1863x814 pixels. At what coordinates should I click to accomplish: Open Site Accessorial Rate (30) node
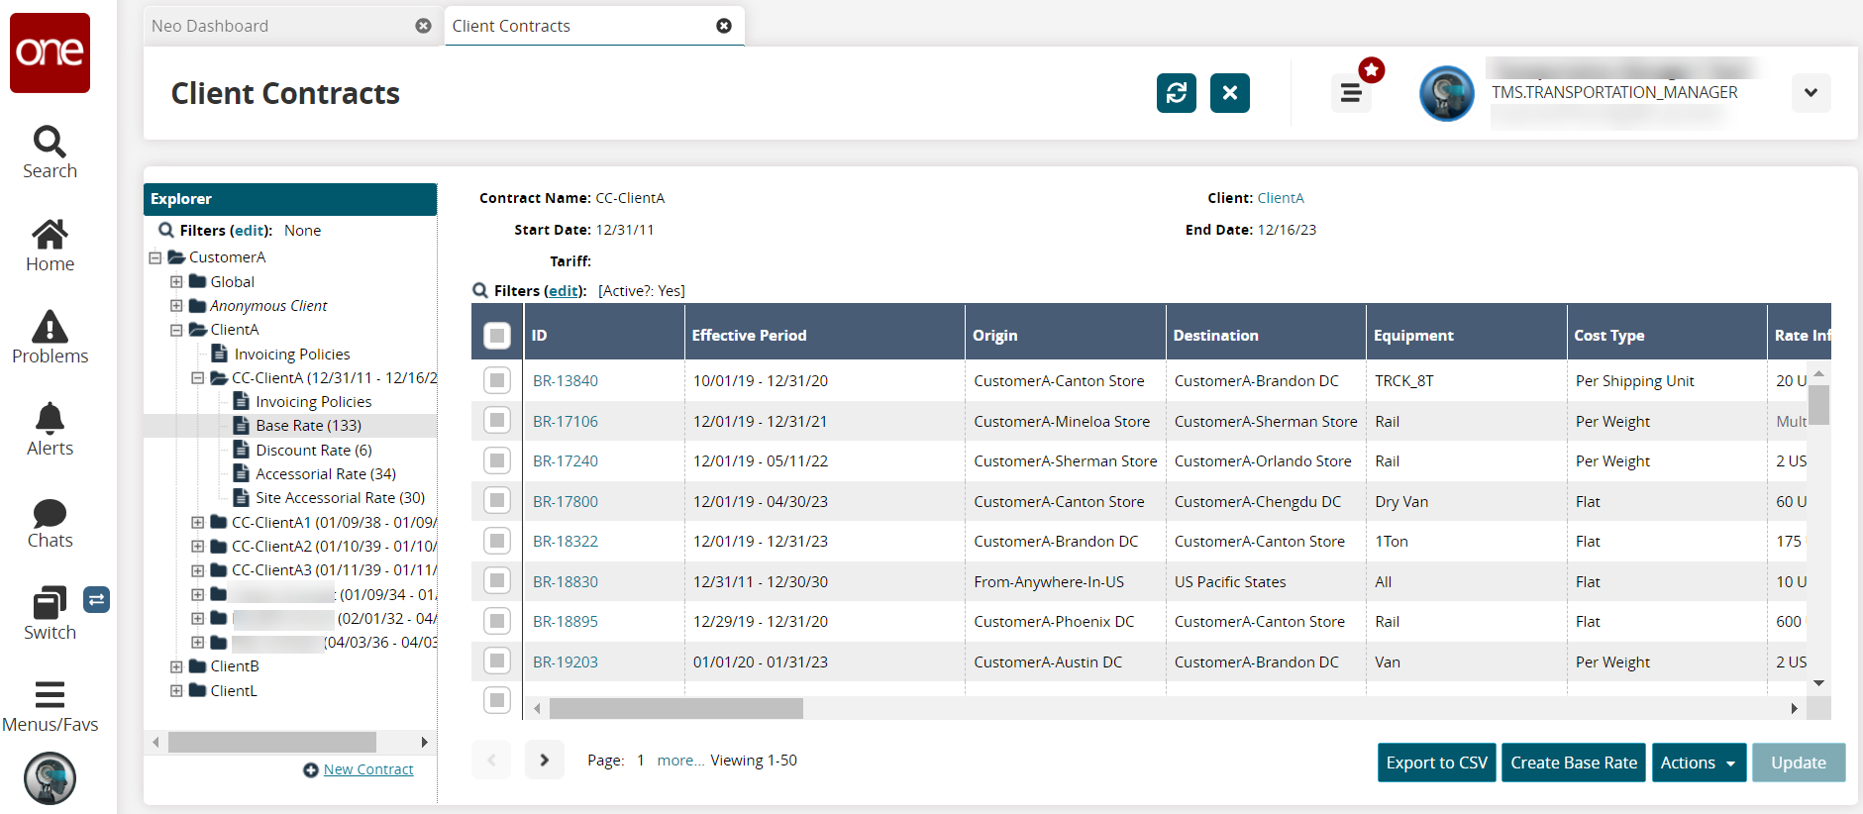340,497
